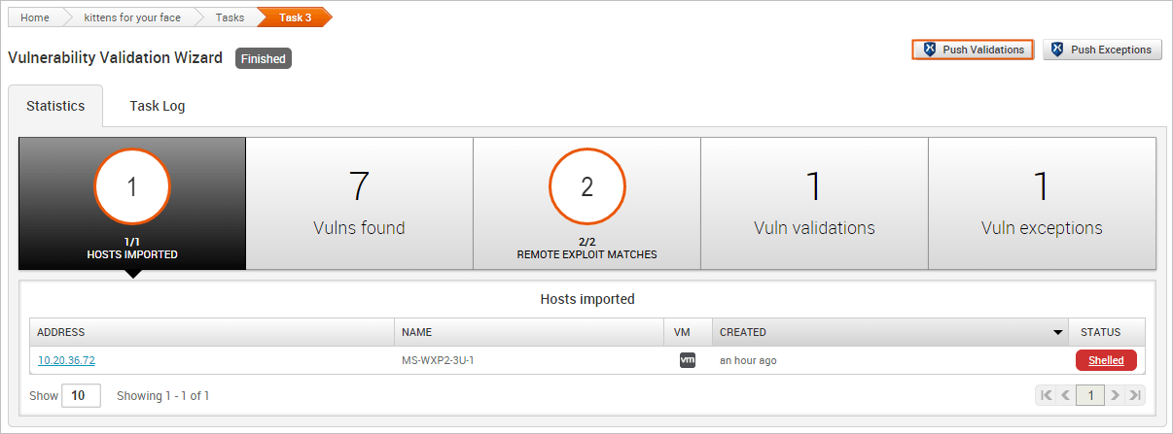1173x434 pixels.
Task: Open the Statistics tab
Action: (55, 106)
